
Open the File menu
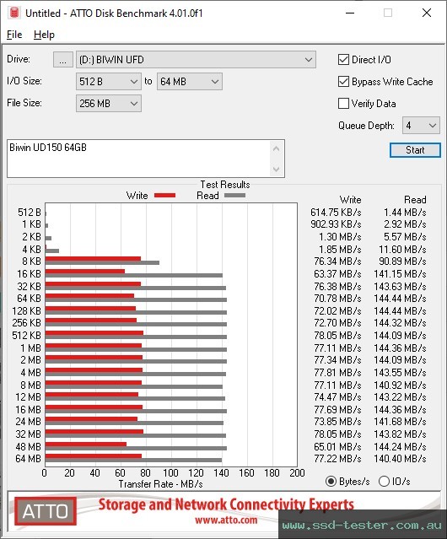coord(14,35)
